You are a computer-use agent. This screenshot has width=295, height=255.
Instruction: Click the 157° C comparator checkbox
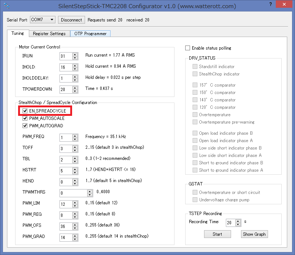pos(195,85)
